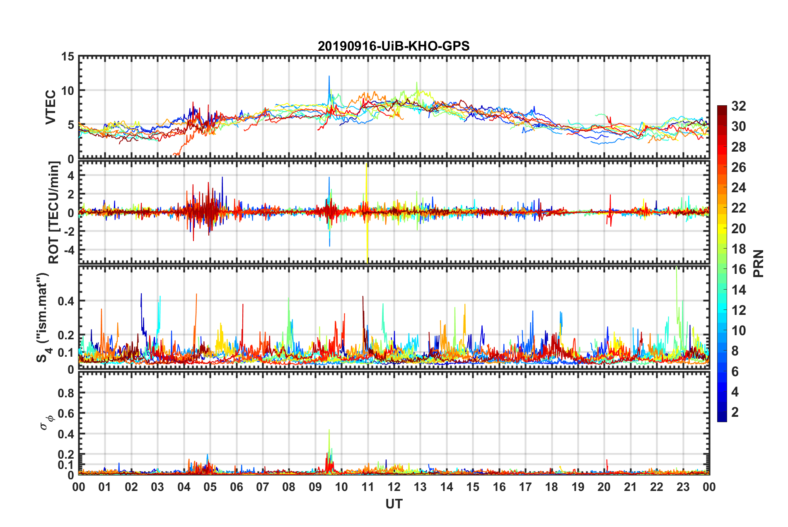This screenshot has height=527, width=788.
Task: Click the VTEC axis tick value "5"
Action: pos(71,125)
